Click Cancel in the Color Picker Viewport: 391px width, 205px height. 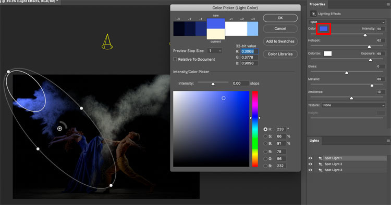280,29
